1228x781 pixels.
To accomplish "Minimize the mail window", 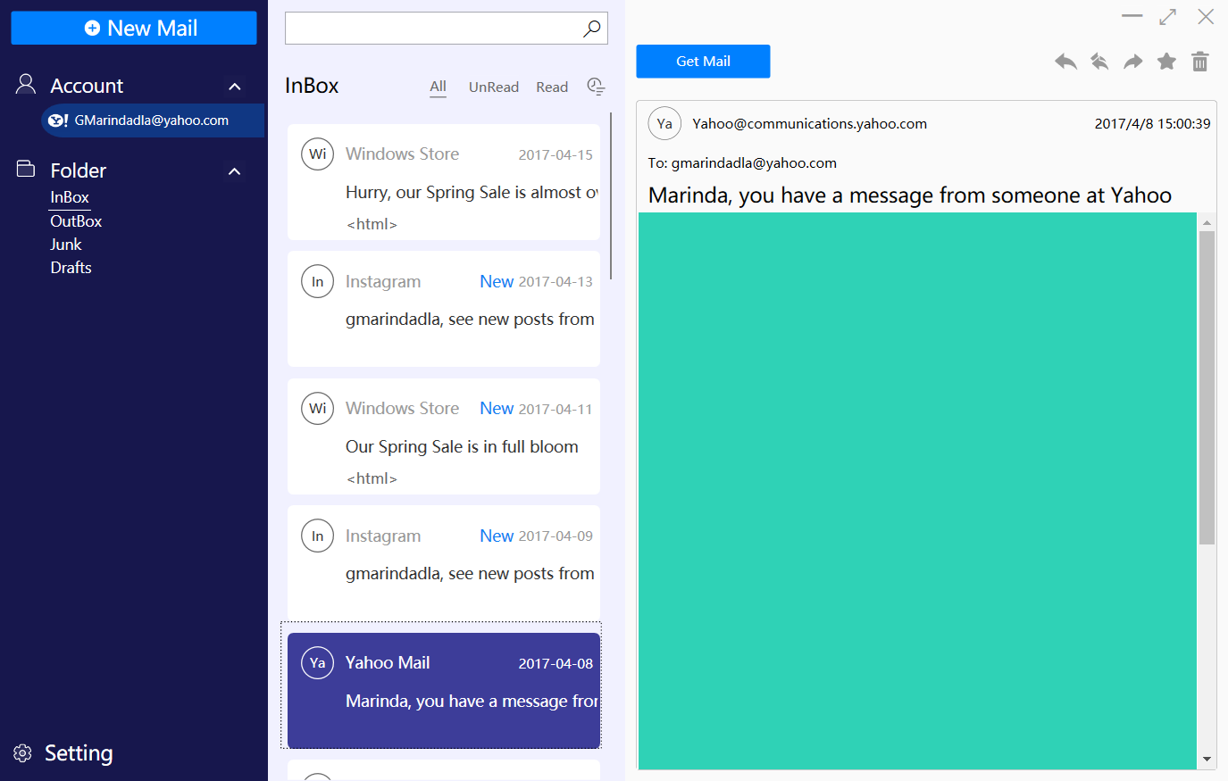I will click(x=1132, y=16).
